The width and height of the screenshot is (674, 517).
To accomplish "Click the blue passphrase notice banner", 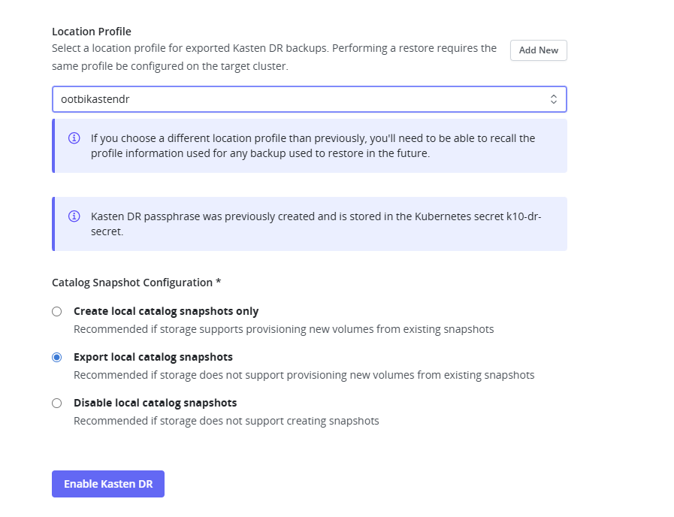I will click(x=309, y=223).
